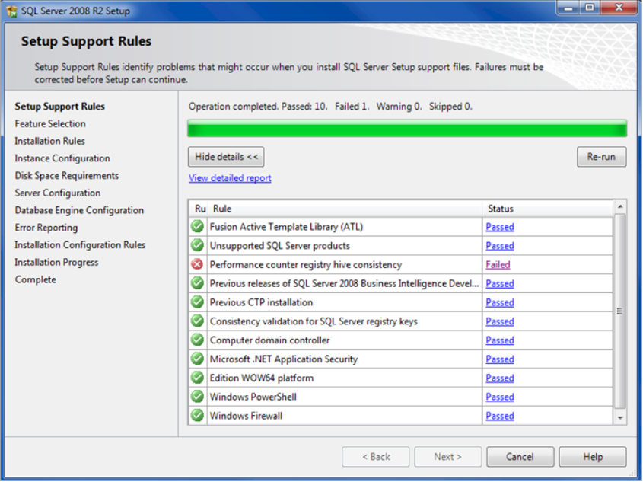Minimize the SQL Server 2008 R2 Setup window
Viewport: 643px width, 482px height.
pos(568,8)
